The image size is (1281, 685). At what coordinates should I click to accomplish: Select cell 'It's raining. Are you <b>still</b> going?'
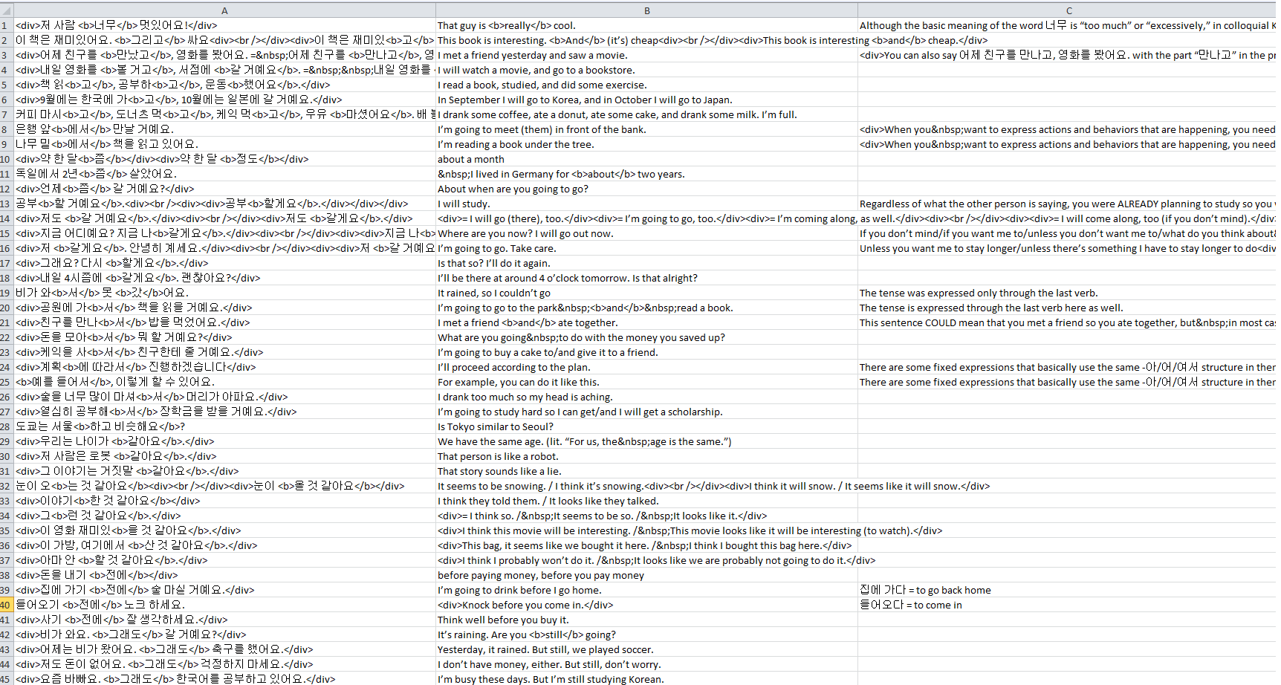[646, 634]
